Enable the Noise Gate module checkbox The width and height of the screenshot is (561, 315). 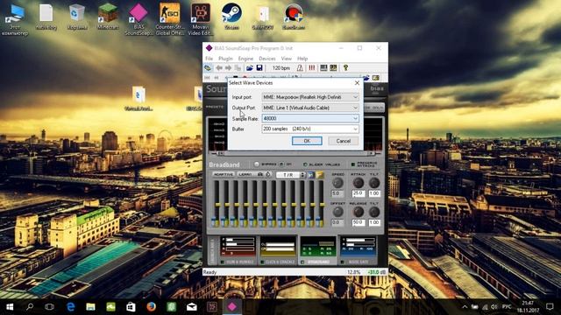[x=343, y=262]
